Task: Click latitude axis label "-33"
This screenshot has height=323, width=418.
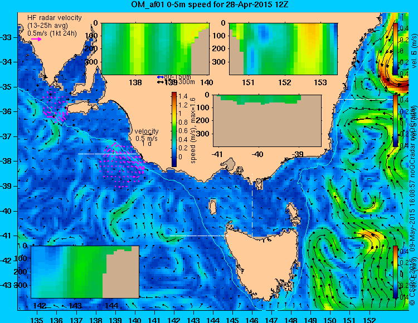Action: (x=6, y=37)
